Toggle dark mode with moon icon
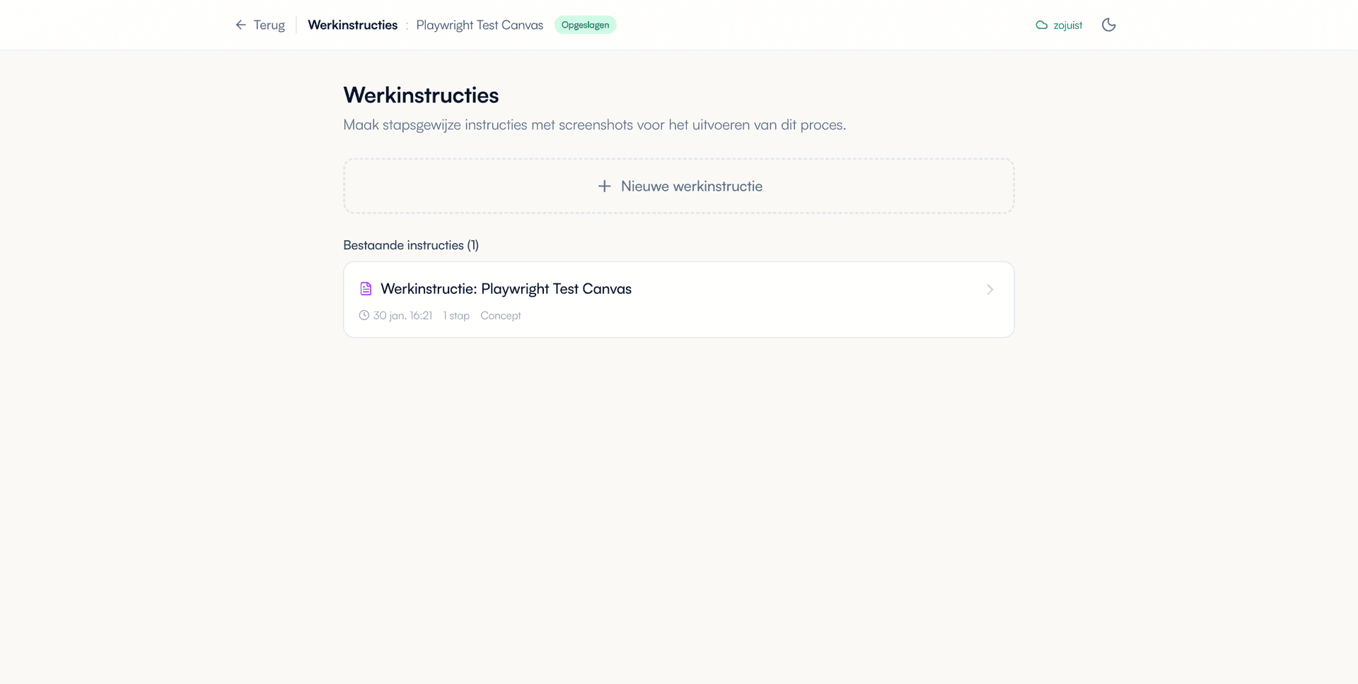The image size is (1358, 684). pos(1108,25)
